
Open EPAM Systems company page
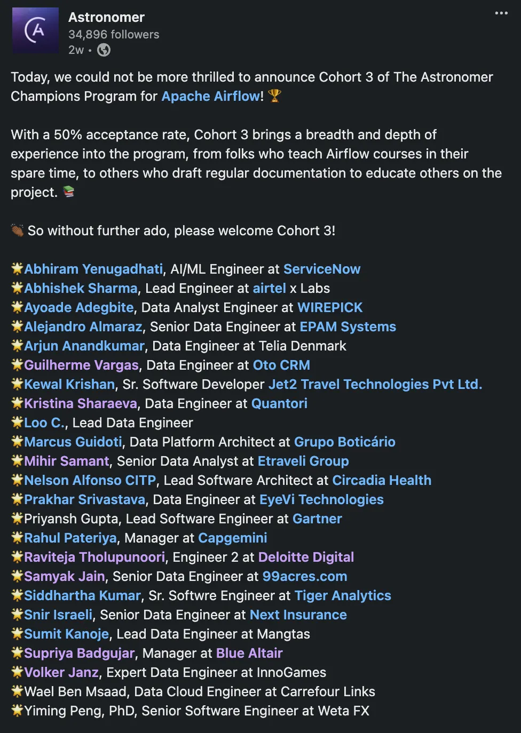click(348, 326)
